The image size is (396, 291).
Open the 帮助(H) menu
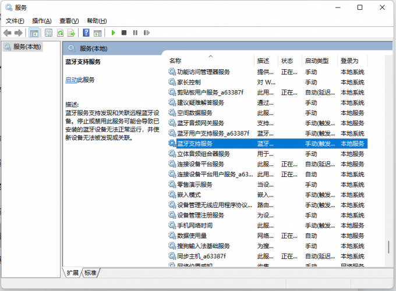(x=97, y=21)
